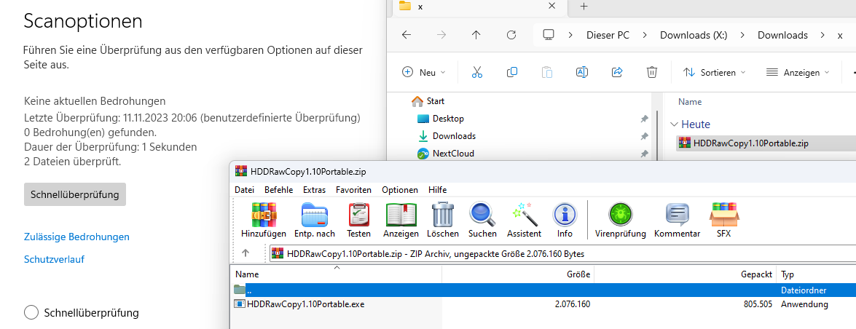Expand chevron after Downloads (X:) breadcrumb
856x329 pixels.
coord(742,36)
